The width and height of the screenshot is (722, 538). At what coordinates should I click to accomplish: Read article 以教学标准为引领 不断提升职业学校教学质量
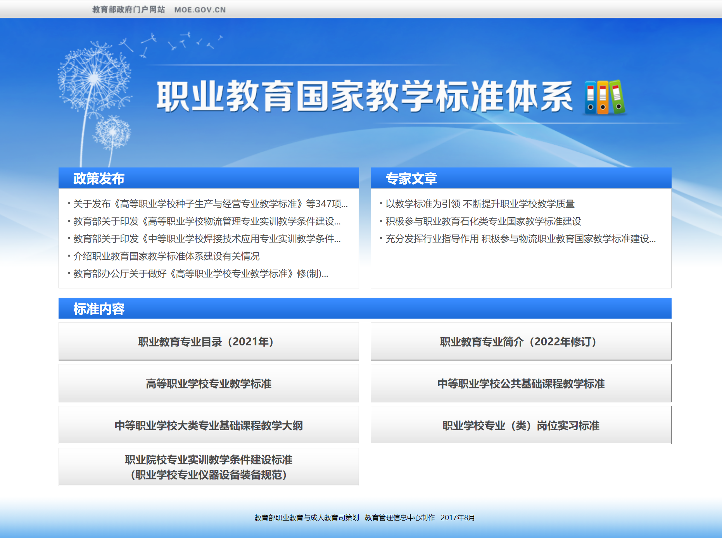480,204
